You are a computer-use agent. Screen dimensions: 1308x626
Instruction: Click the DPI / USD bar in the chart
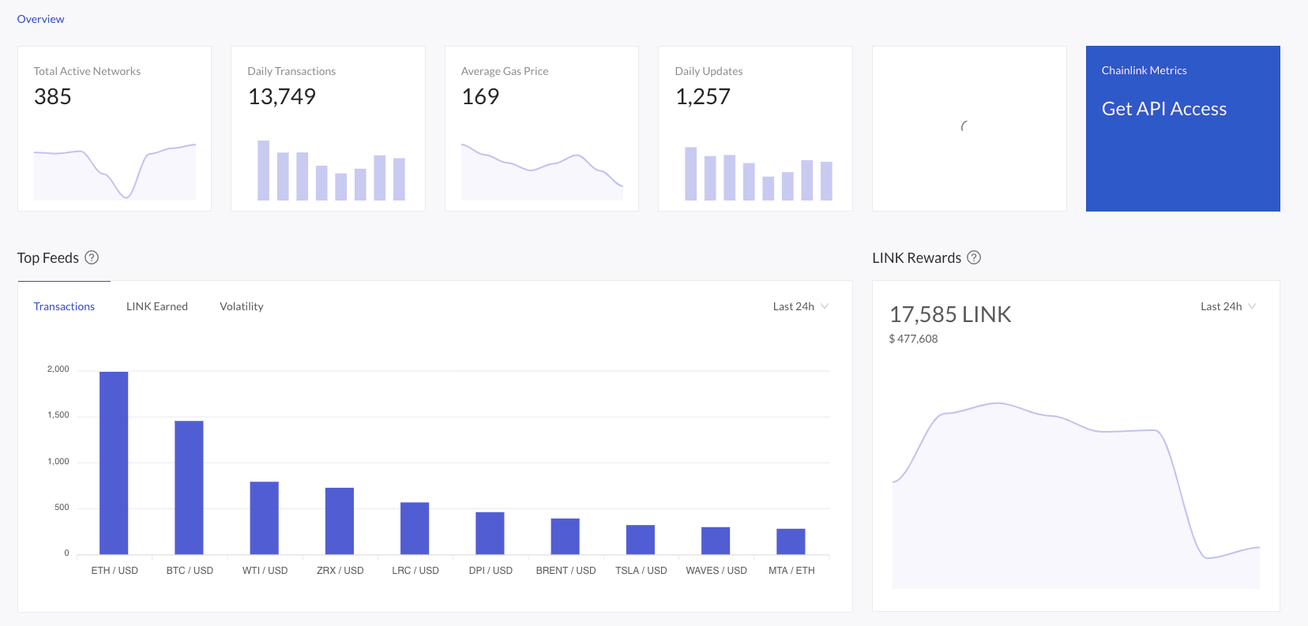490,533
